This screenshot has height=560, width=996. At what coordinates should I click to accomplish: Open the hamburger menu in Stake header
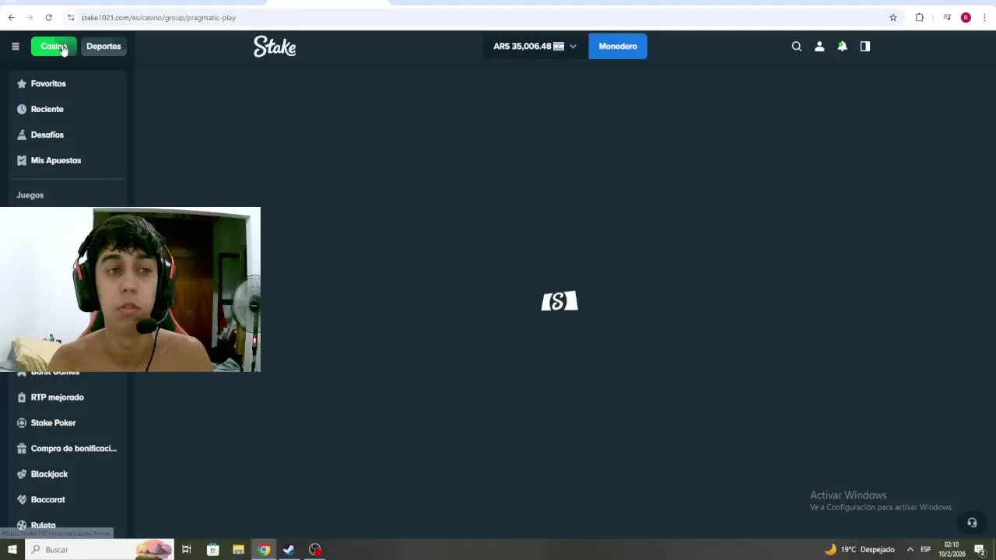tap(15, 47)
